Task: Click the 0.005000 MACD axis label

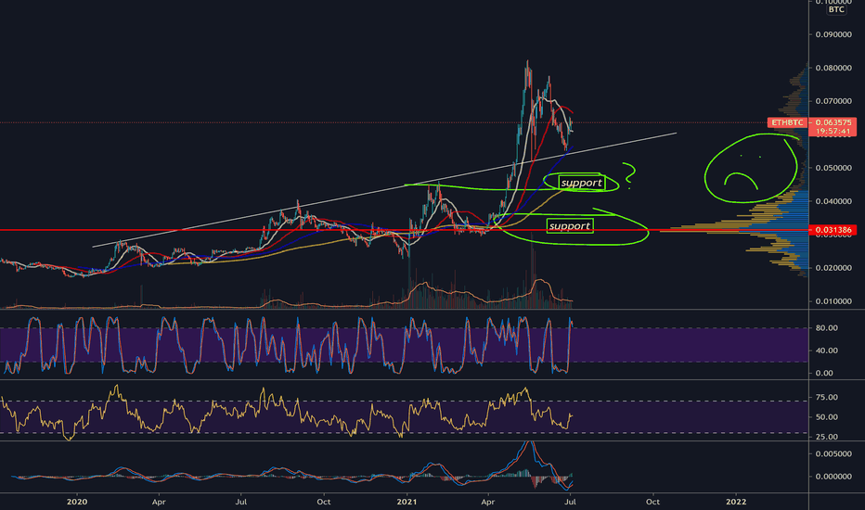Action: (833, 453)
